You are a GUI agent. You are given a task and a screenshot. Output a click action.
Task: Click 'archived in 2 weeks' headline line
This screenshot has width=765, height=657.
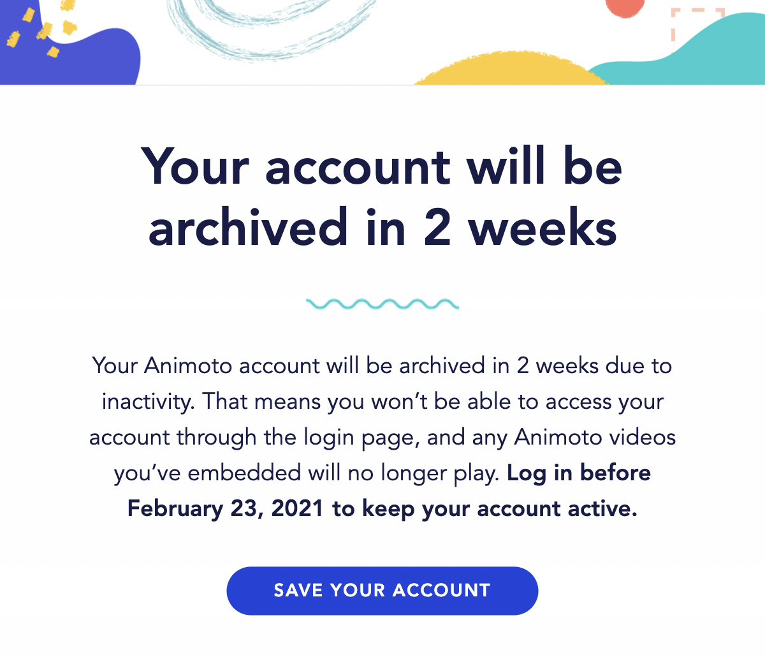382,228
